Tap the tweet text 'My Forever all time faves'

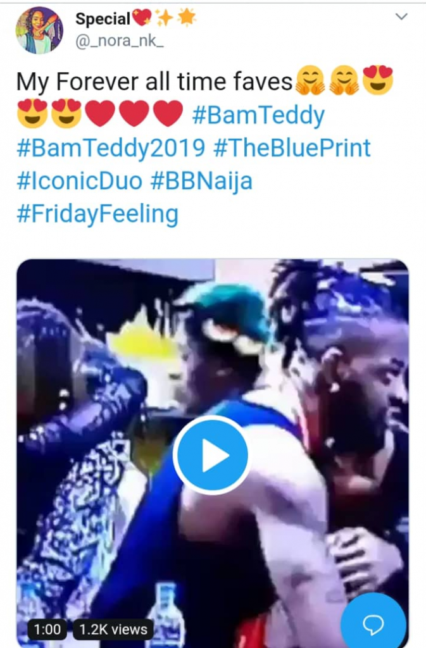(x=154, y=83)
